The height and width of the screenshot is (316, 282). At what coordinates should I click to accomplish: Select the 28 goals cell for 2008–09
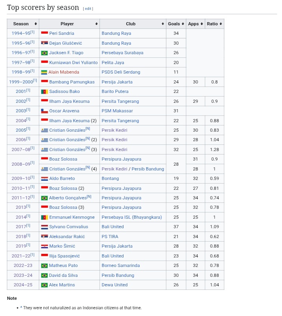(x=176, y=164)
